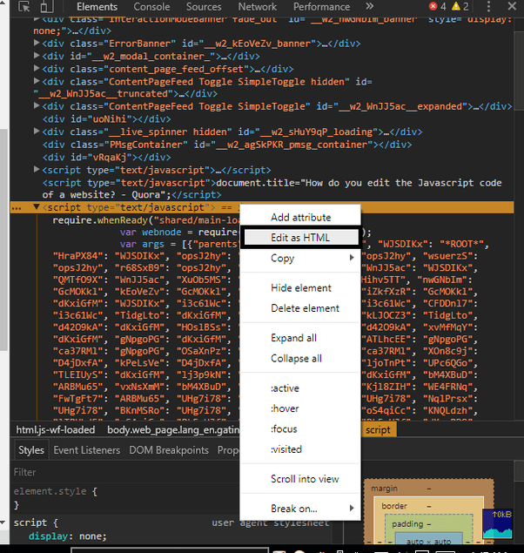
Task: Collapse the highlighted script node
Action: pyautogui.click(x=37, y=207)
